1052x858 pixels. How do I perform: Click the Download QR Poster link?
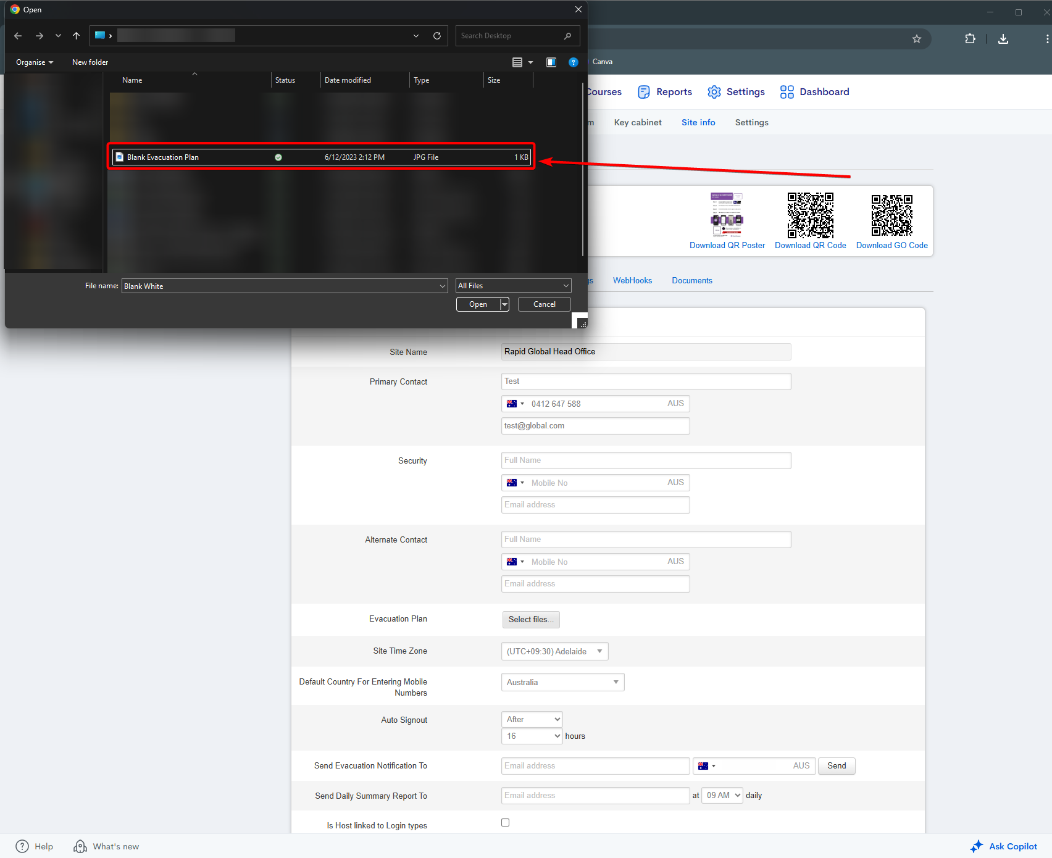point(727,245)
